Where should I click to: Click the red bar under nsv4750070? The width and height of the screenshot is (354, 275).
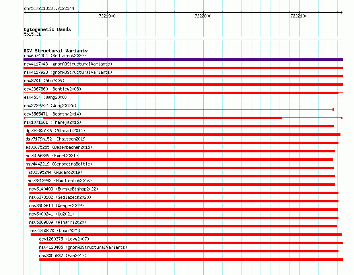pos(186,235)
